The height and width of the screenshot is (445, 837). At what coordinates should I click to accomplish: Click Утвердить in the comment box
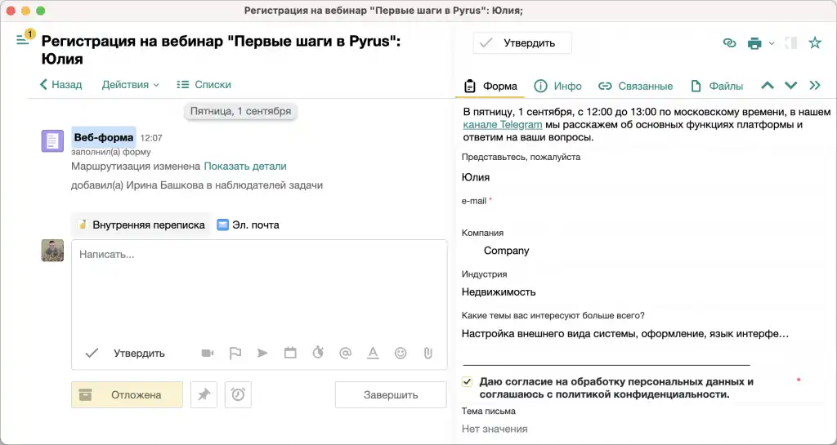coord(125,354)
